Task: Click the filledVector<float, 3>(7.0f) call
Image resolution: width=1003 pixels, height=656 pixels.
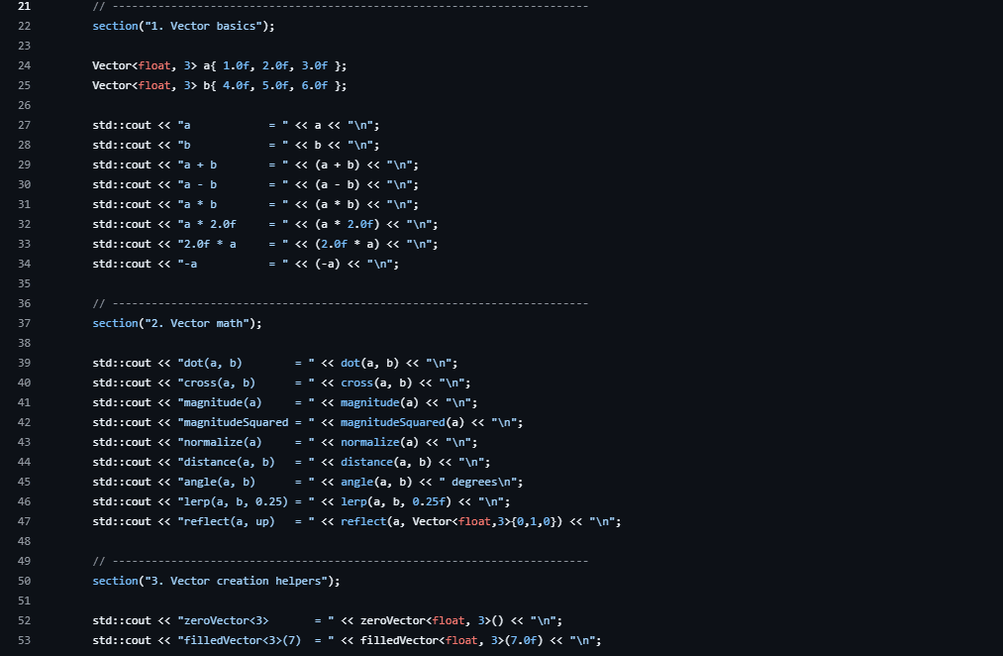Action: (x=451, y=640)
